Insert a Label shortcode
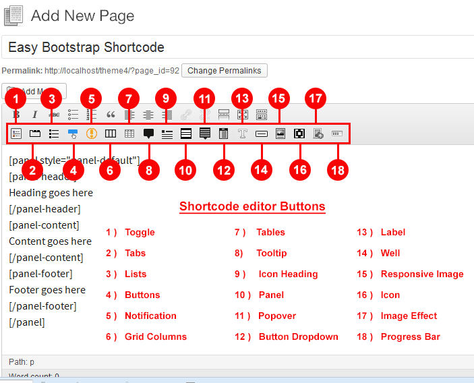 (x=243, y=134)
